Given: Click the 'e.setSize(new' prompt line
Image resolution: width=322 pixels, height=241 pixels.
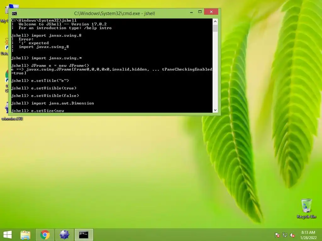Looking at the screenshot, I should point(38,111).
